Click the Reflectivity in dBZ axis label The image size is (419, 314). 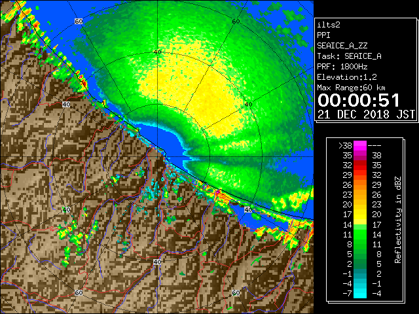coord(398,220)
